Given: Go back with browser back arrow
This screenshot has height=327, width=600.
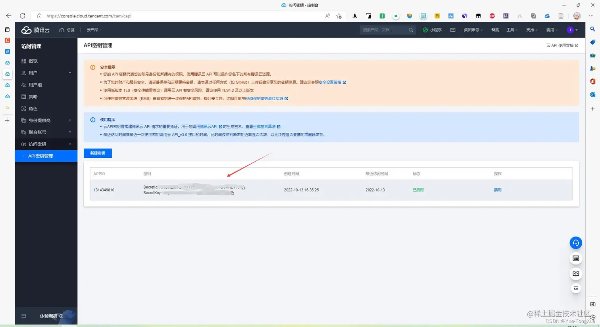Looking at the screenshot, I should click(x=9, y=16).
